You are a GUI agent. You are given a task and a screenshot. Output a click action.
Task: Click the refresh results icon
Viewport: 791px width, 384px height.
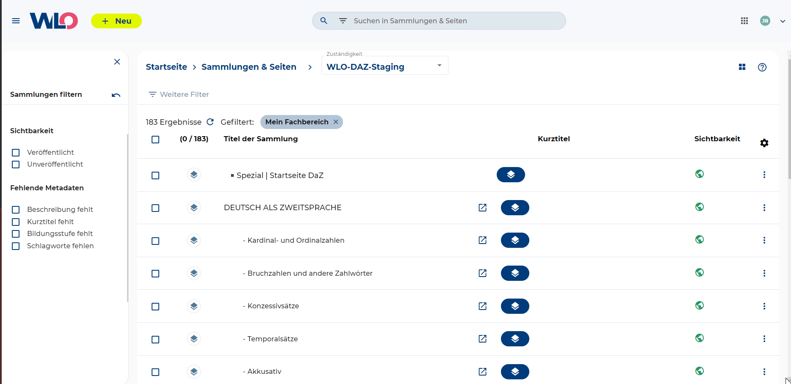coord(210,122)
